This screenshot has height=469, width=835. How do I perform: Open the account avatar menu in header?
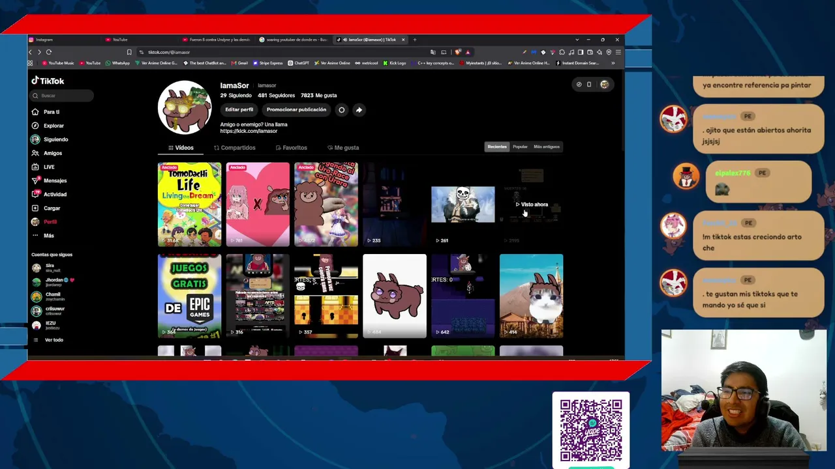pos(605,85)
